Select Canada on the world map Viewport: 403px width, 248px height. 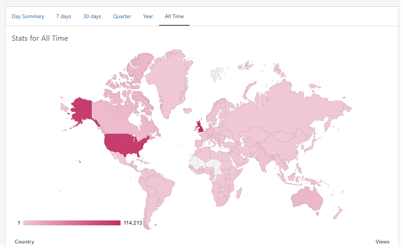113,117
